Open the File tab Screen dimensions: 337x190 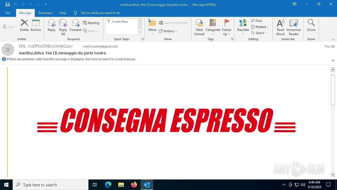(x=8, y=13)
